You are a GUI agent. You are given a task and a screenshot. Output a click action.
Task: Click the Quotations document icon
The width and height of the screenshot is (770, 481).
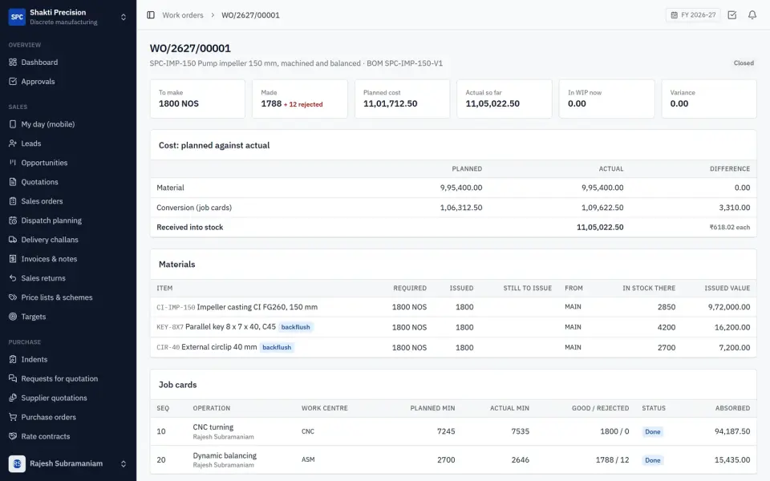click(x=13, y=182)
